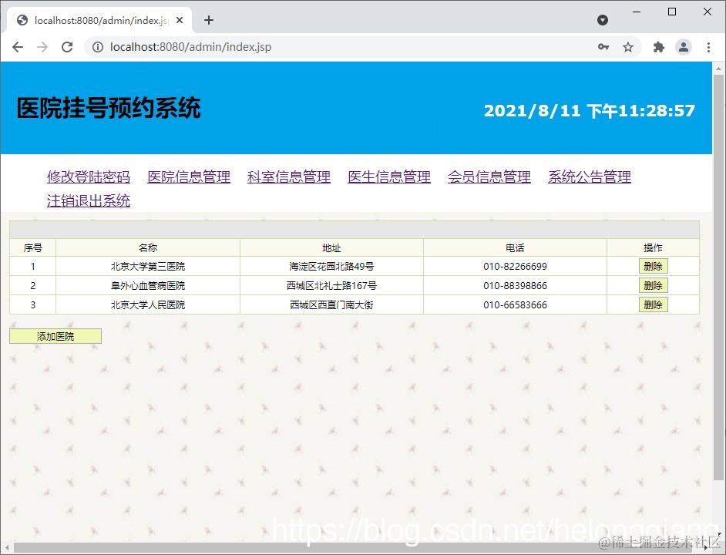Click the 添加医院 button

[55, 336]
